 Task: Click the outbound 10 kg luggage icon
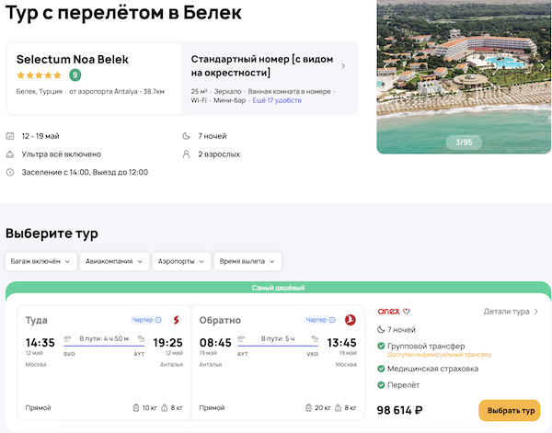point(125,407)
